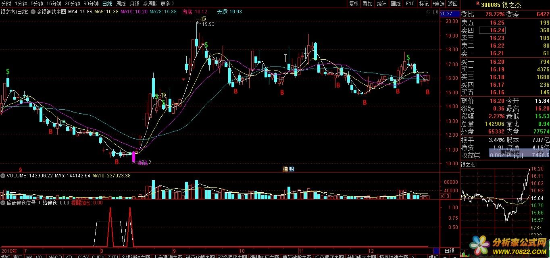Select the MACD indicator tab
The width and height of the screenshot is (550, 258).
(x=55, y=256)
